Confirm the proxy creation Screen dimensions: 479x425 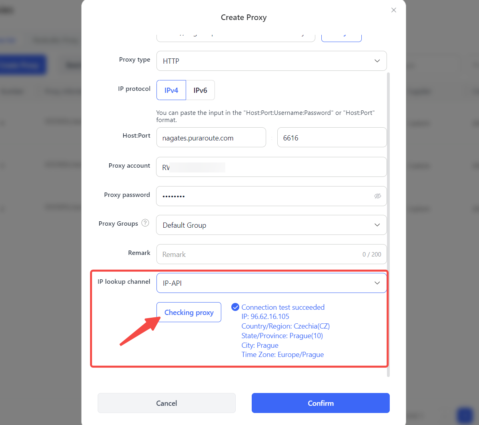[x=321, y=403]
